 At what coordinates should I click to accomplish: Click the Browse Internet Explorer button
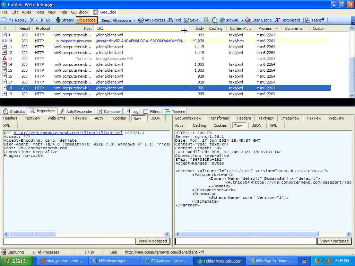229,20
